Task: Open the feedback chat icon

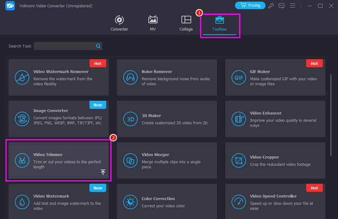Action: (281, 5)
